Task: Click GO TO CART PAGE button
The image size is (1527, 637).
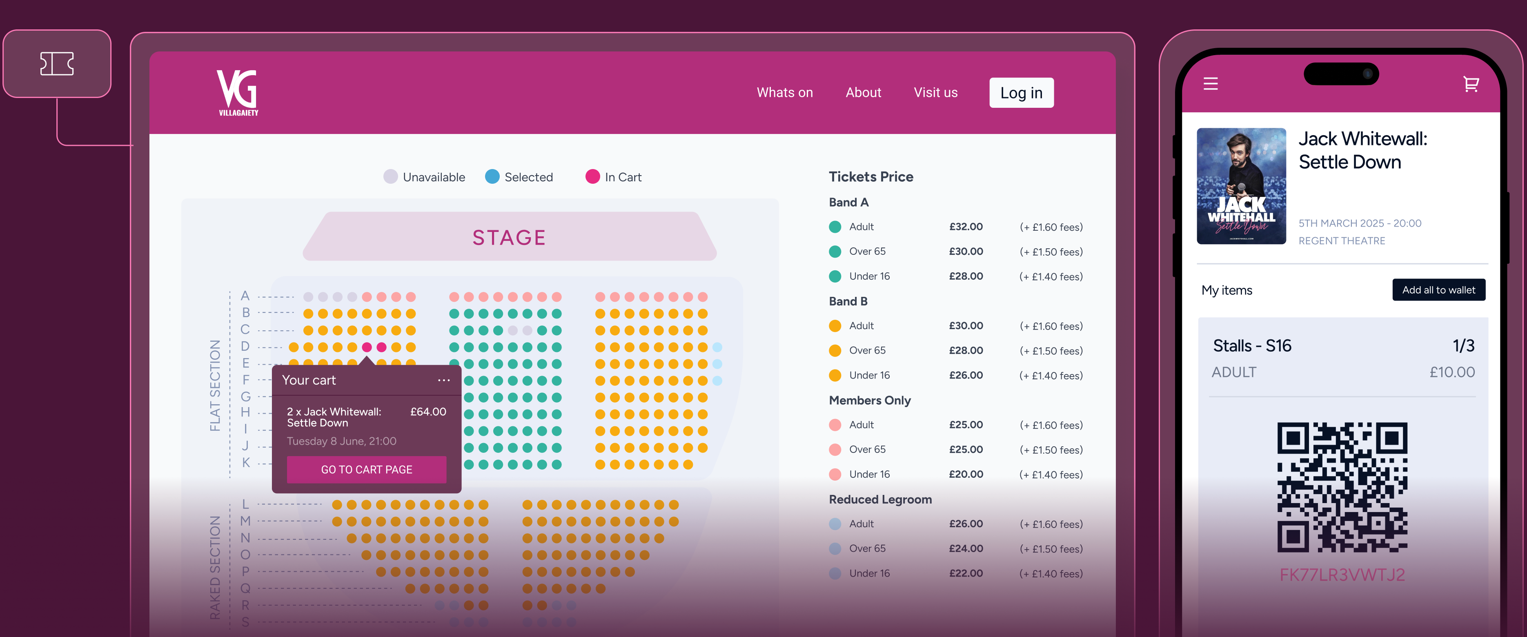Action: pyautogui.click(x=366, y=469)
